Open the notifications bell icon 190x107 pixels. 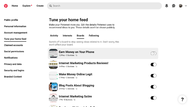[x=167, y=6]
